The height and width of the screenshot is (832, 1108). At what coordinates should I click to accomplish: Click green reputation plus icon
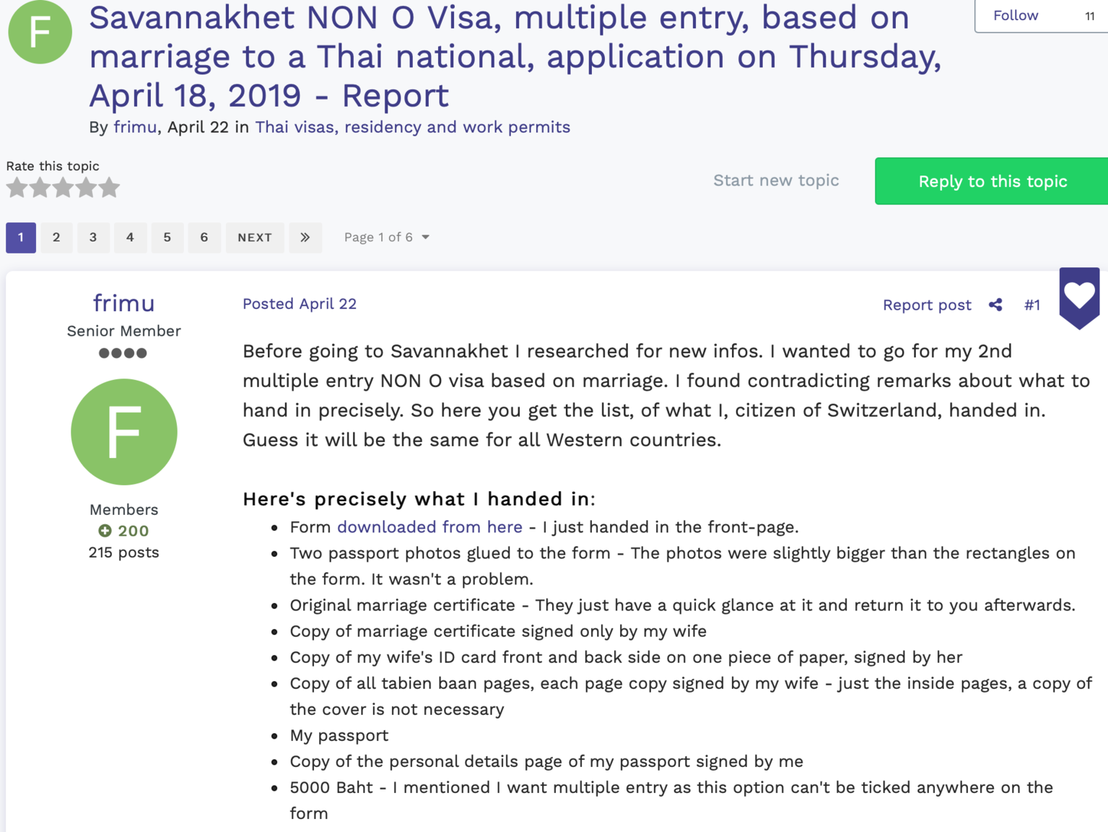click(105, 531)
